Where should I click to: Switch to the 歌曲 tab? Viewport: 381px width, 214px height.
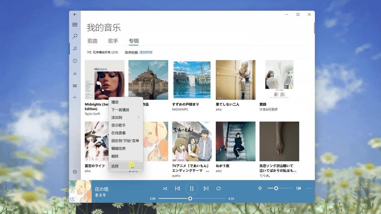point(92,41)
